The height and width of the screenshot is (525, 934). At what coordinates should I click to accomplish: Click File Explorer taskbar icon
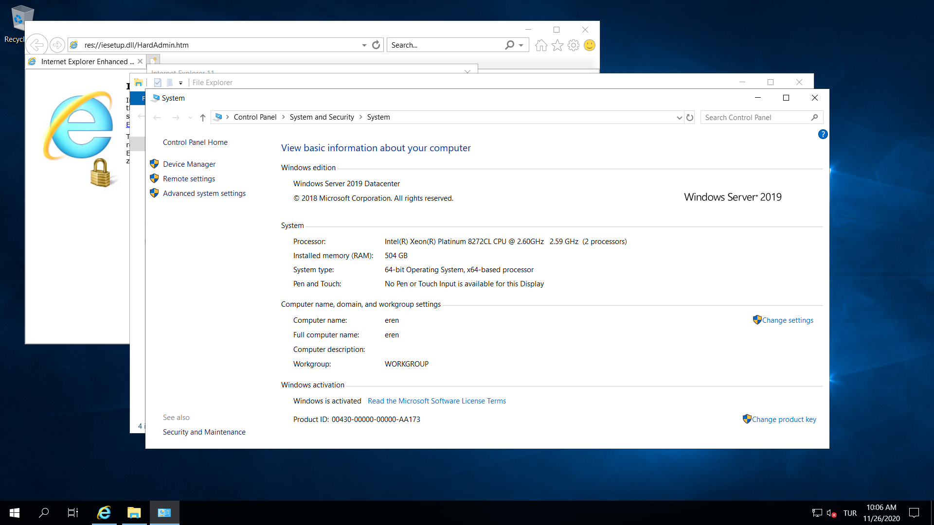[x=134, y=513]
